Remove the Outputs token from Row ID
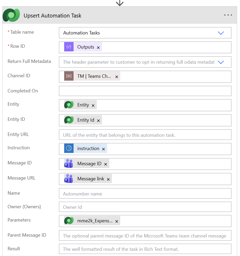Screen dimensions: 240x256 pyautogui.click(x=98, y=47)
